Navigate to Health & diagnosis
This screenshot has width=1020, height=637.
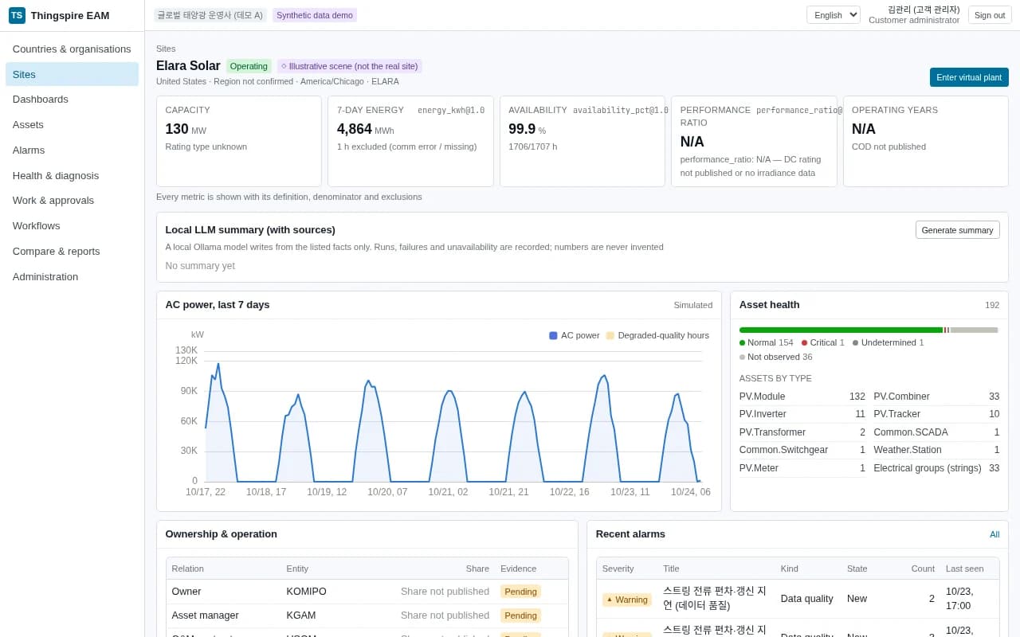coord(72,175)
